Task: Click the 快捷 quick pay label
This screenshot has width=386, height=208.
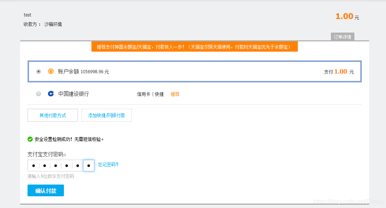Action: click(159, 94)
